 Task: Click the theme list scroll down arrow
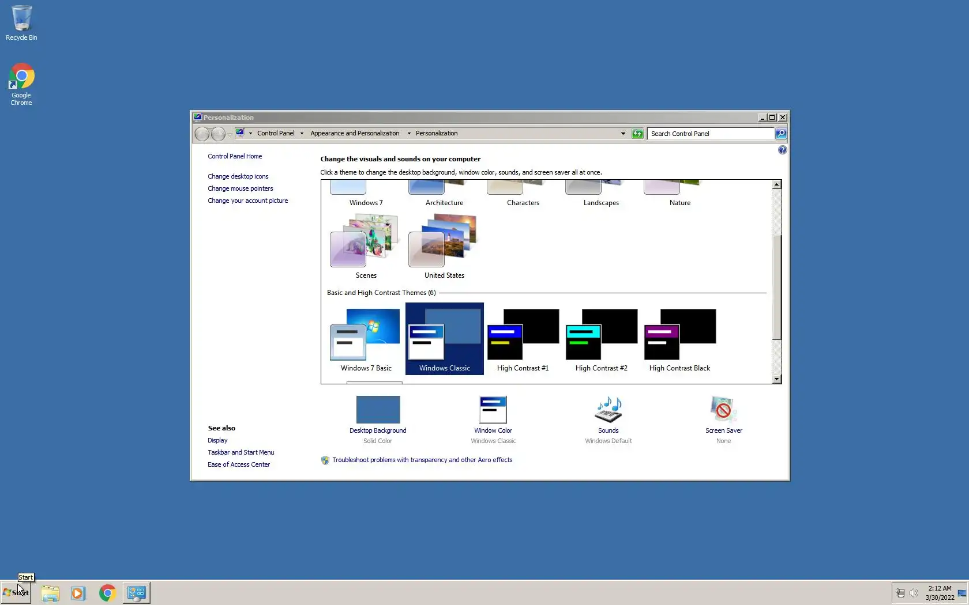click(x=777, y=379)
